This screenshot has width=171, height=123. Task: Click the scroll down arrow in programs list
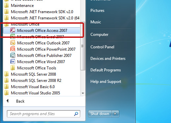[83, 93]
